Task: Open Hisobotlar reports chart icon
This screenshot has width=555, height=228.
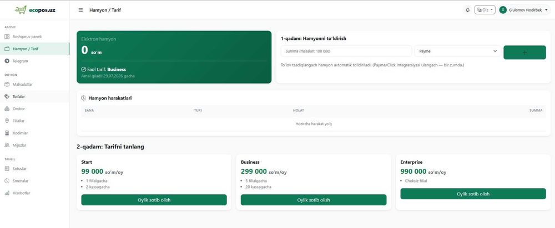Action: click(x=7, y=193)
